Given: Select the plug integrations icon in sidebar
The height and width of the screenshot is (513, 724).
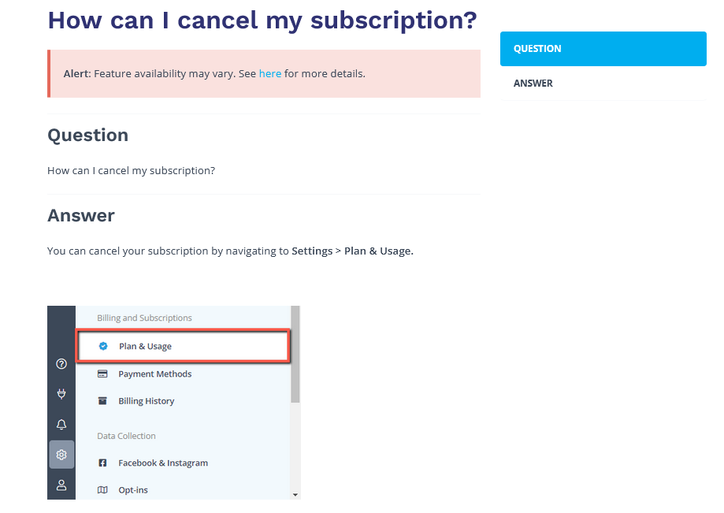Looking at the screenshot, I should [x=61, y=394].
